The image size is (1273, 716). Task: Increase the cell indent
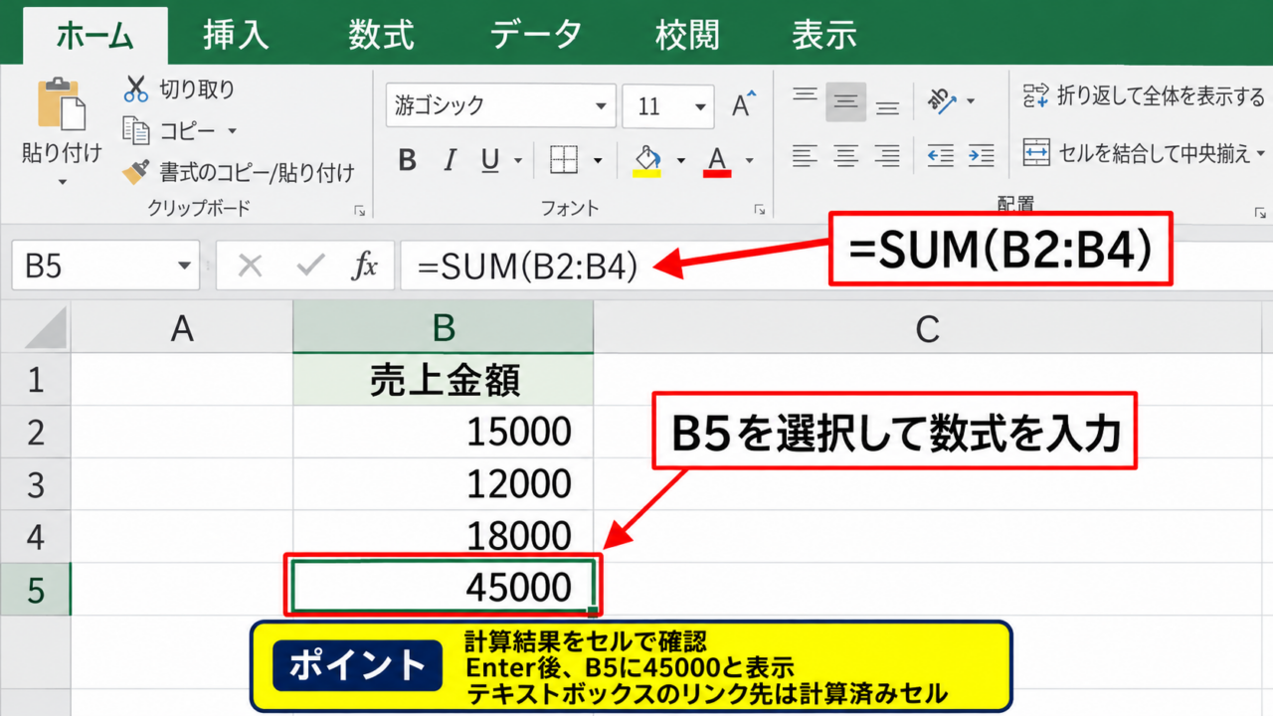[981, 155]
